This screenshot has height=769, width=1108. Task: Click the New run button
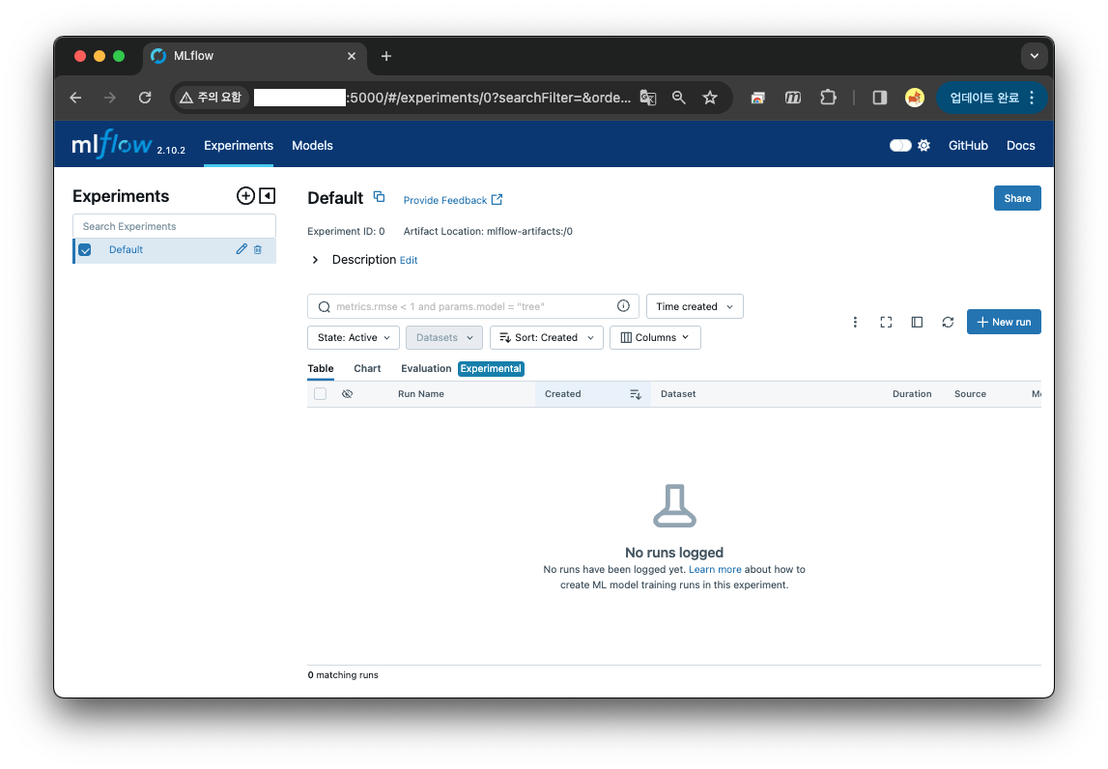click(1004, 323)
